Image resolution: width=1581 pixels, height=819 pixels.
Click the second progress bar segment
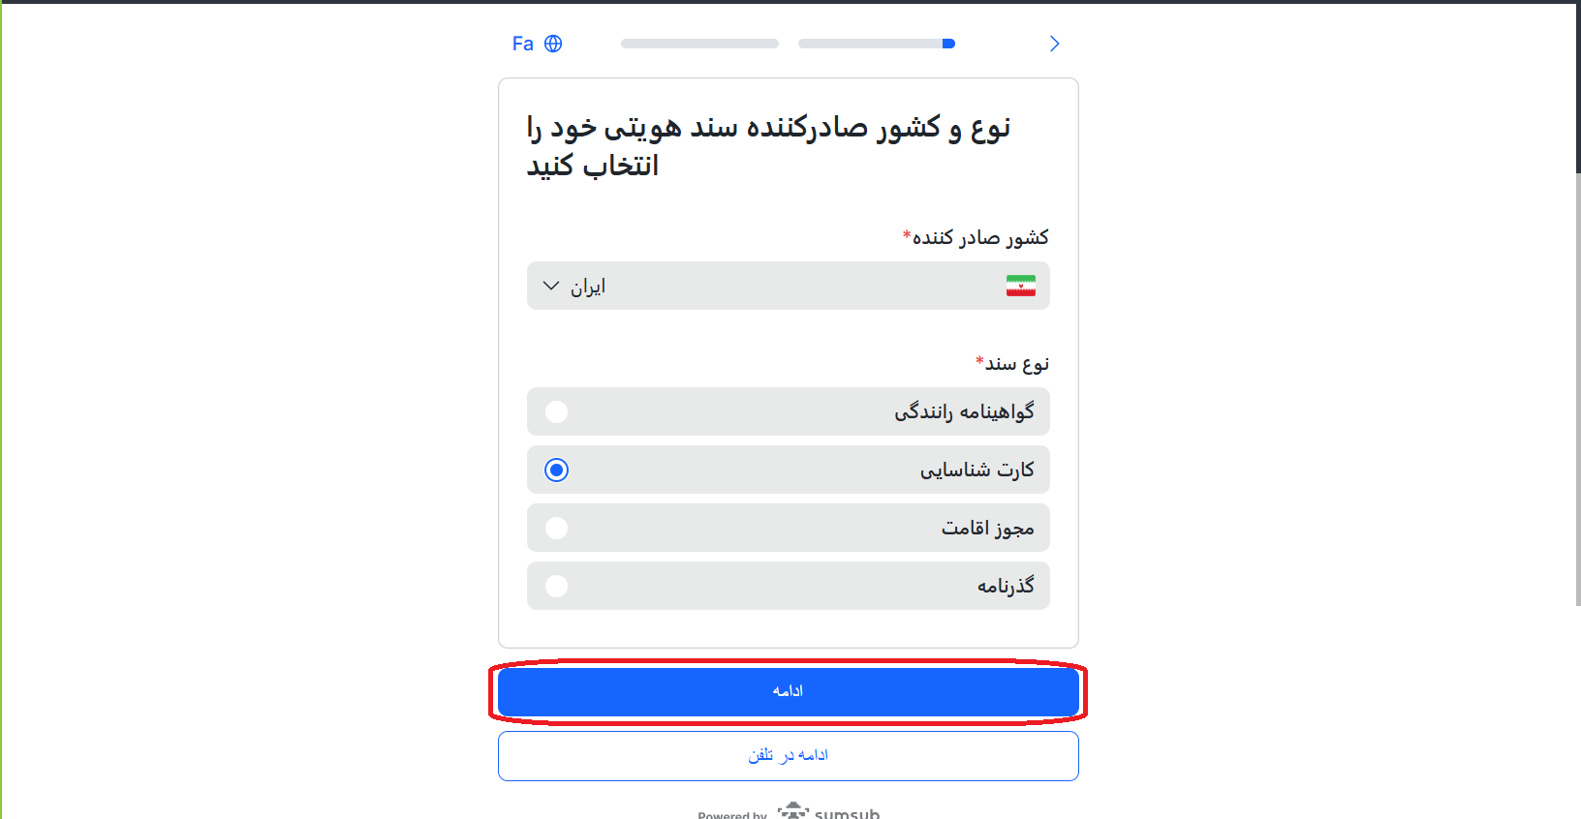[x=876, y=44]
